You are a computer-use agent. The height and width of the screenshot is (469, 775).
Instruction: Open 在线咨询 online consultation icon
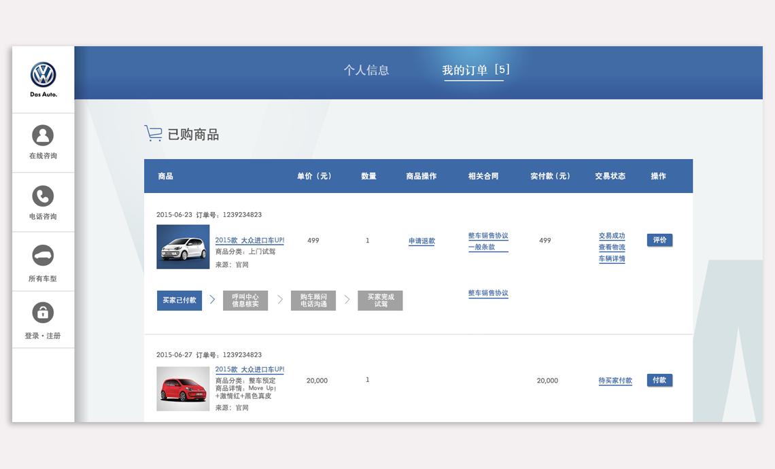[x=43, y=135]
